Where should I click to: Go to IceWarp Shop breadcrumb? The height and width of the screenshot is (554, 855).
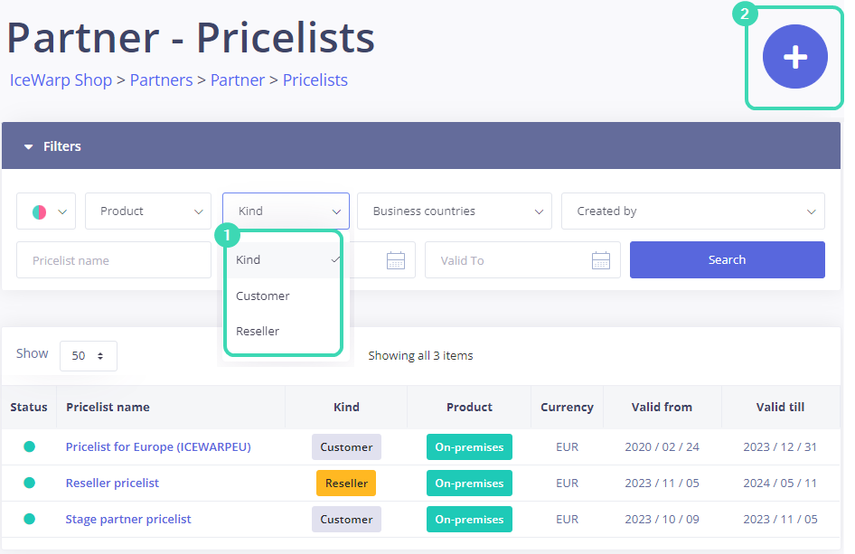(61, 80)
